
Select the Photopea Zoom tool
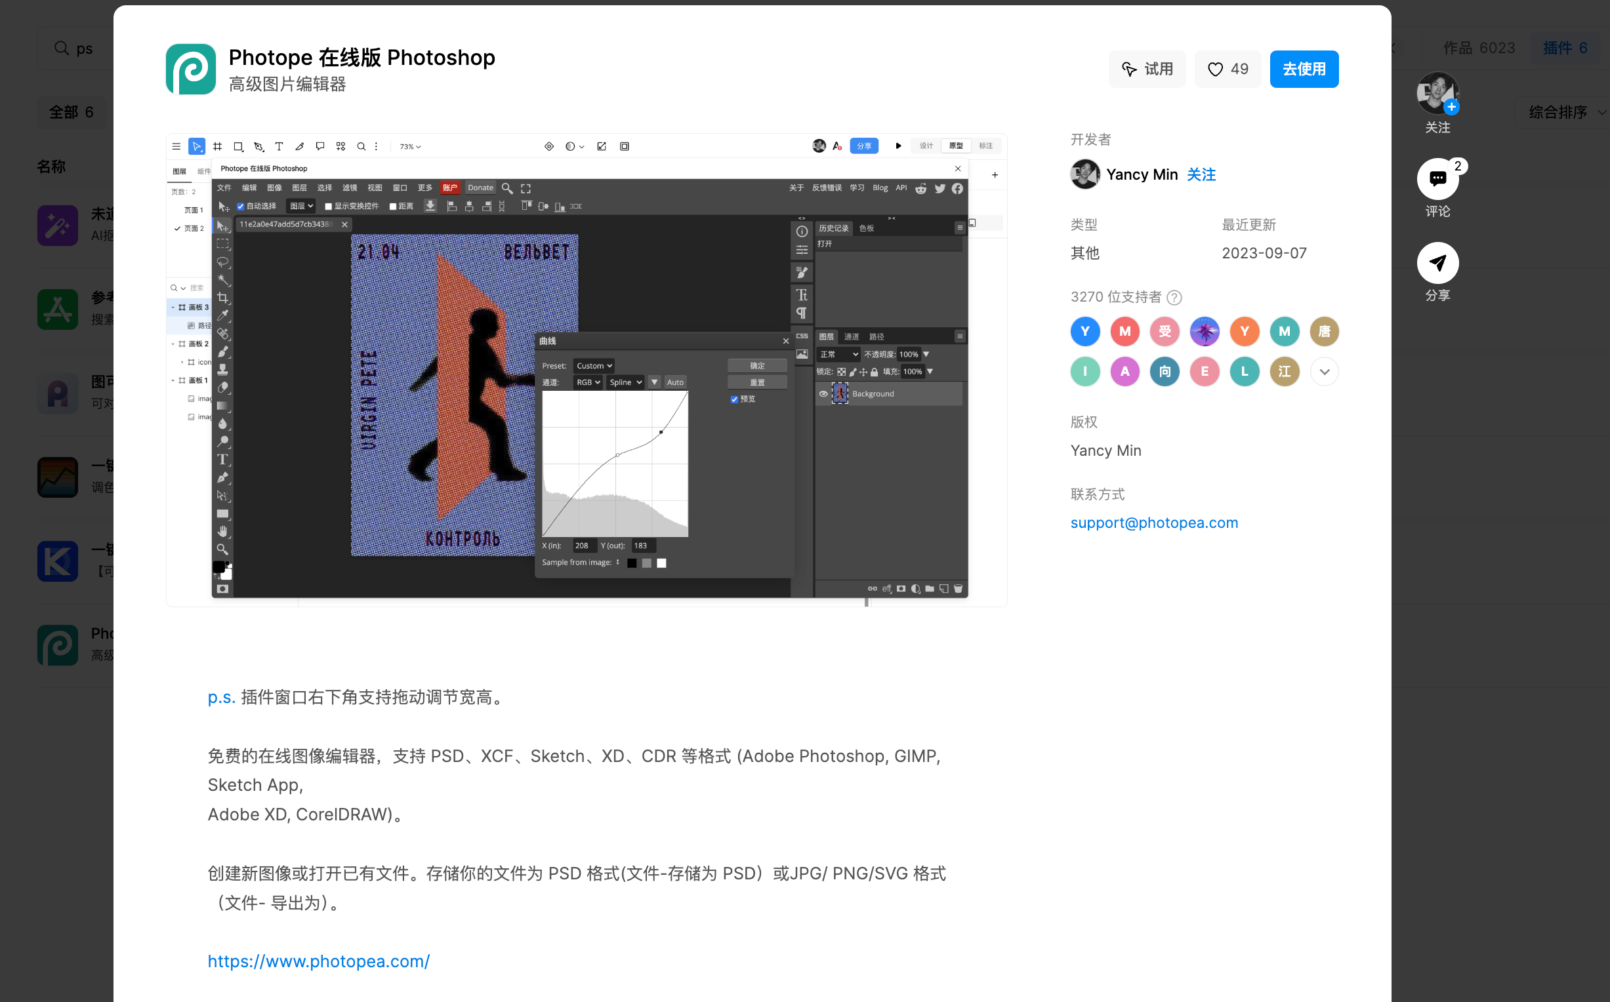coord(223,550)
